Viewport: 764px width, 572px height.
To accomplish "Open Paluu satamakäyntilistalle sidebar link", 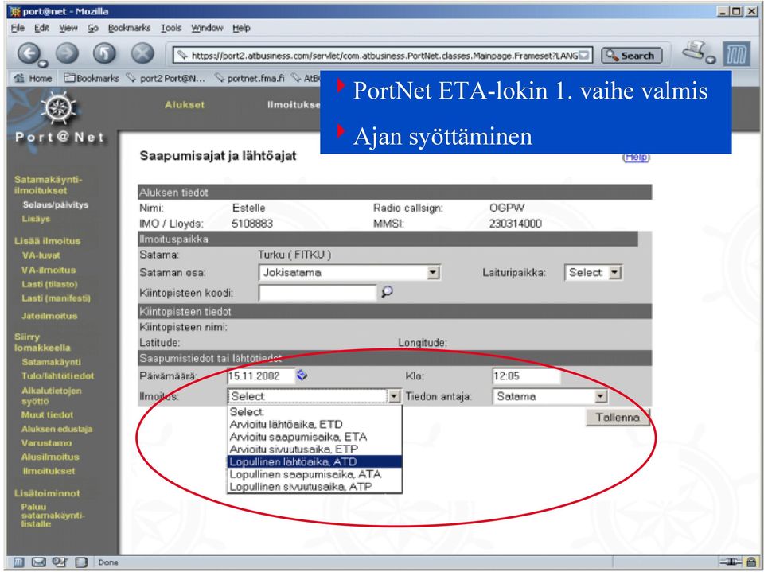I will [x=53, y=515].
